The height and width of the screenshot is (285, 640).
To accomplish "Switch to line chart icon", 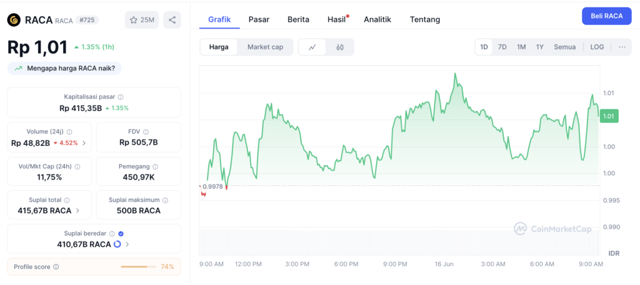I will (312, 47).
